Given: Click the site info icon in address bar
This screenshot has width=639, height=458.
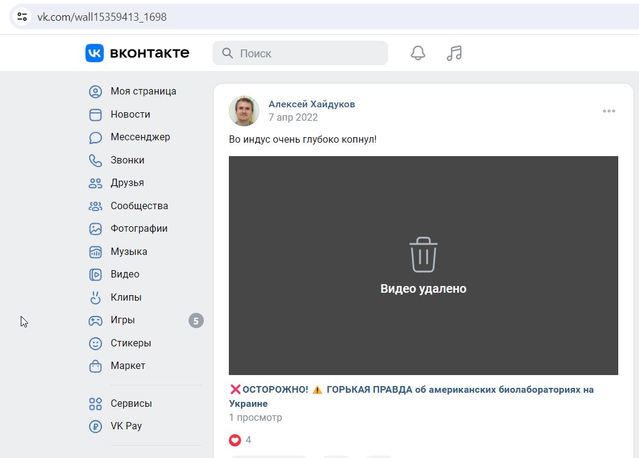Looking at the screenshot, I should point(22,16).
